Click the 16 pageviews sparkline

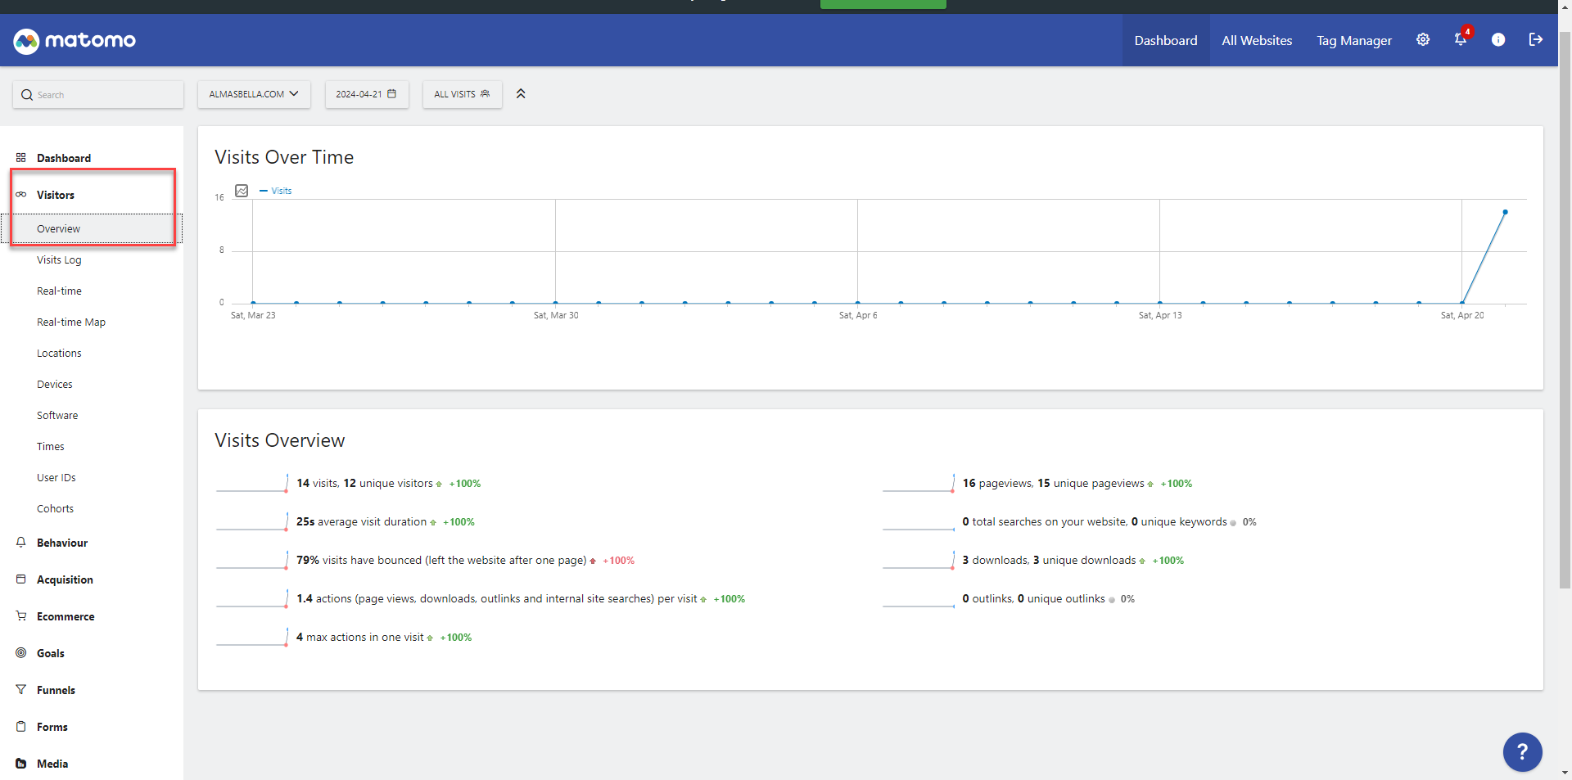919,483
